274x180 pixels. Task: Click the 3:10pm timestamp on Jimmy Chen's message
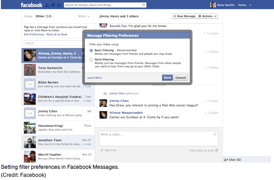click(213, 101)
